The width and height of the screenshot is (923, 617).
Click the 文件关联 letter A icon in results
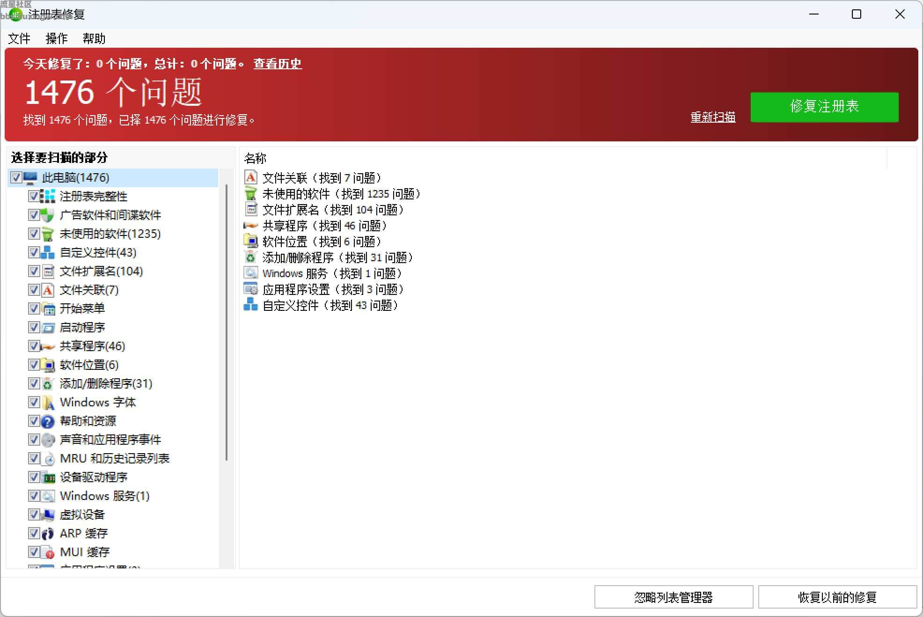click(x=251, y=177)
